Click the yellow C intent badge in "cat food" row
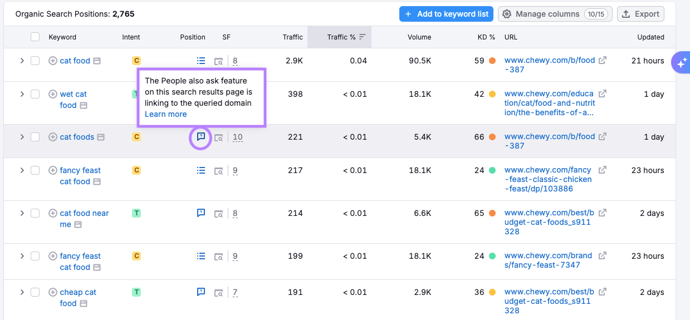 [x=136, y=60]
